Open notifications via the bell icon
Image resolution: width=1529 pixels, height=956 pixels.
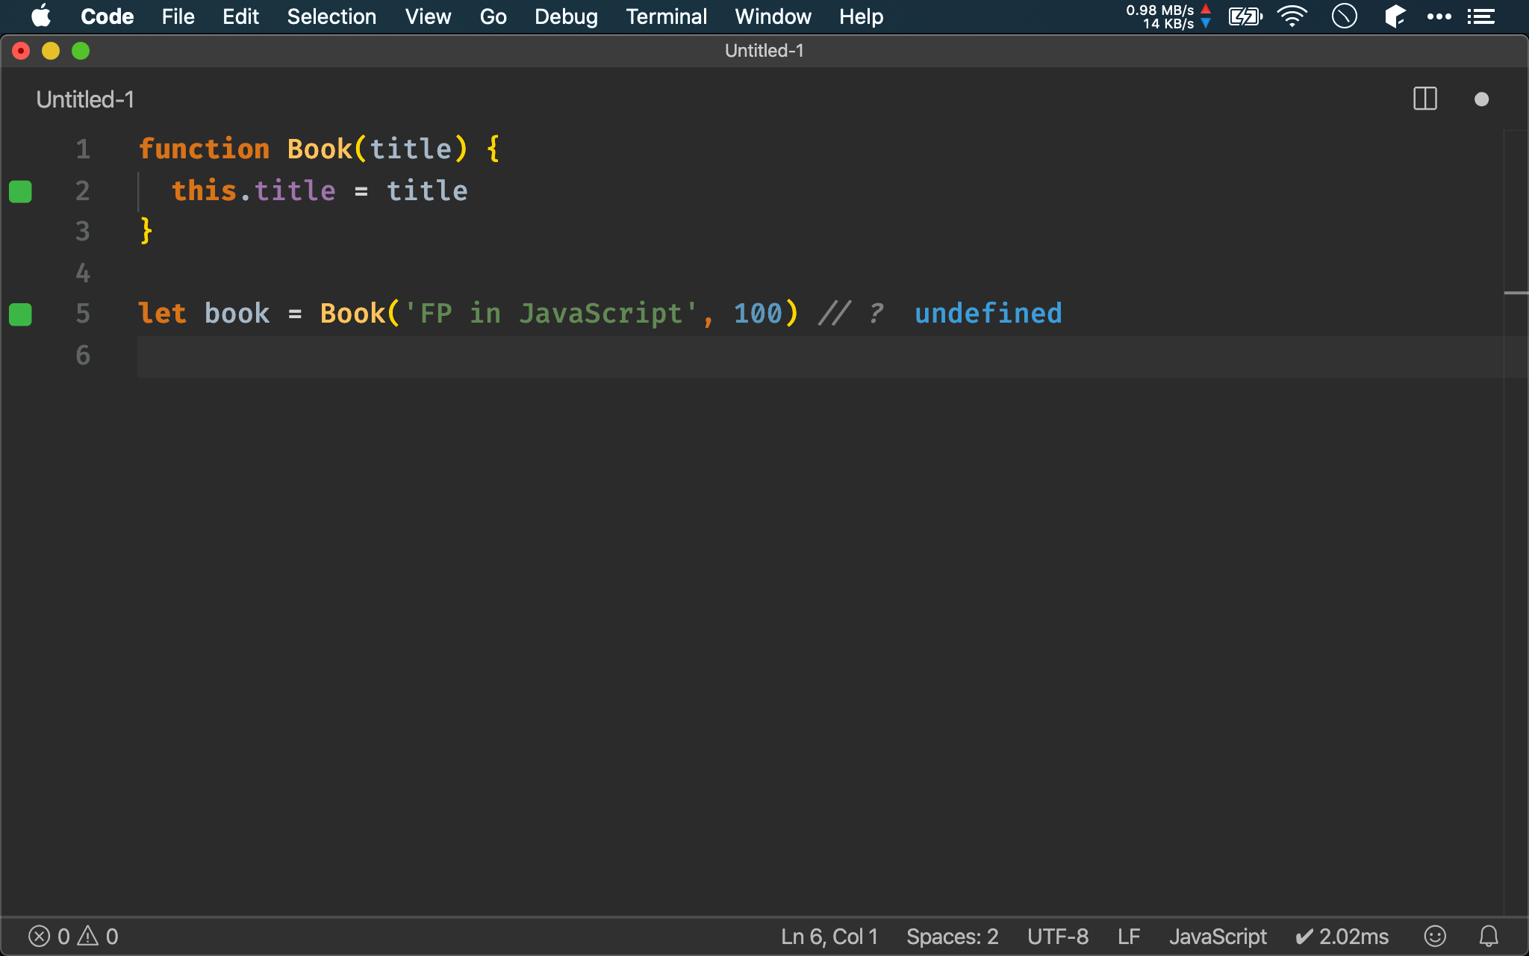(1488, 936)
